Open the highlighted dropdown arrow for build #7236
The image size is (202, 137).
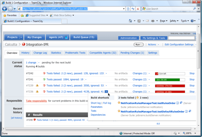pos(106,91)
